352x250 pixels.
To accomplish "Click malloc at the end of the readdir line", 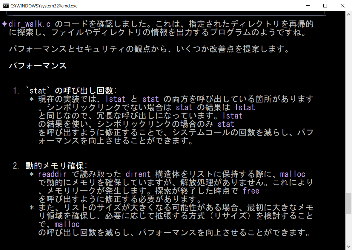I will tap(293, 174).
